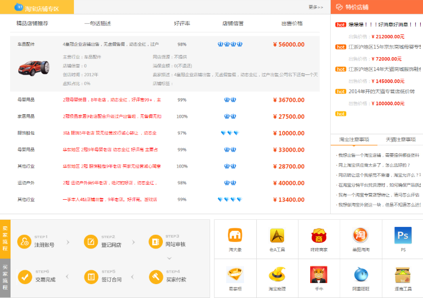Open the 一手本人4钻店铺出售 description link
This screenshot has height=298, width=423.
110,200
